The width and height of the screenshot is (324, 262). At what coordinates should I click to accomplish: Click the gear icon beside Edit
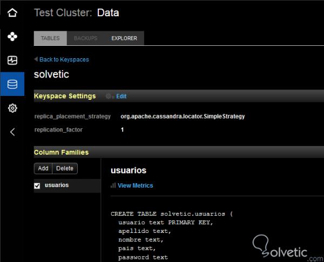[x=109, y=96]
